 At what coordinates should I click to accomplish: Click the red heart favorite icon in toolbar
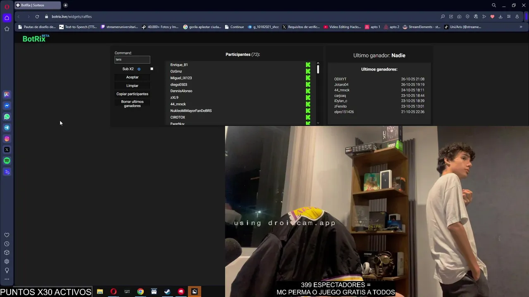coord(492,16)
